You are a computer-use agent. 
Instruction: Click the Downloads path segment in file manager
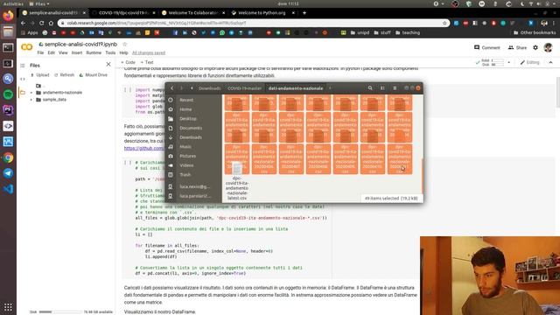click(210, 88)
